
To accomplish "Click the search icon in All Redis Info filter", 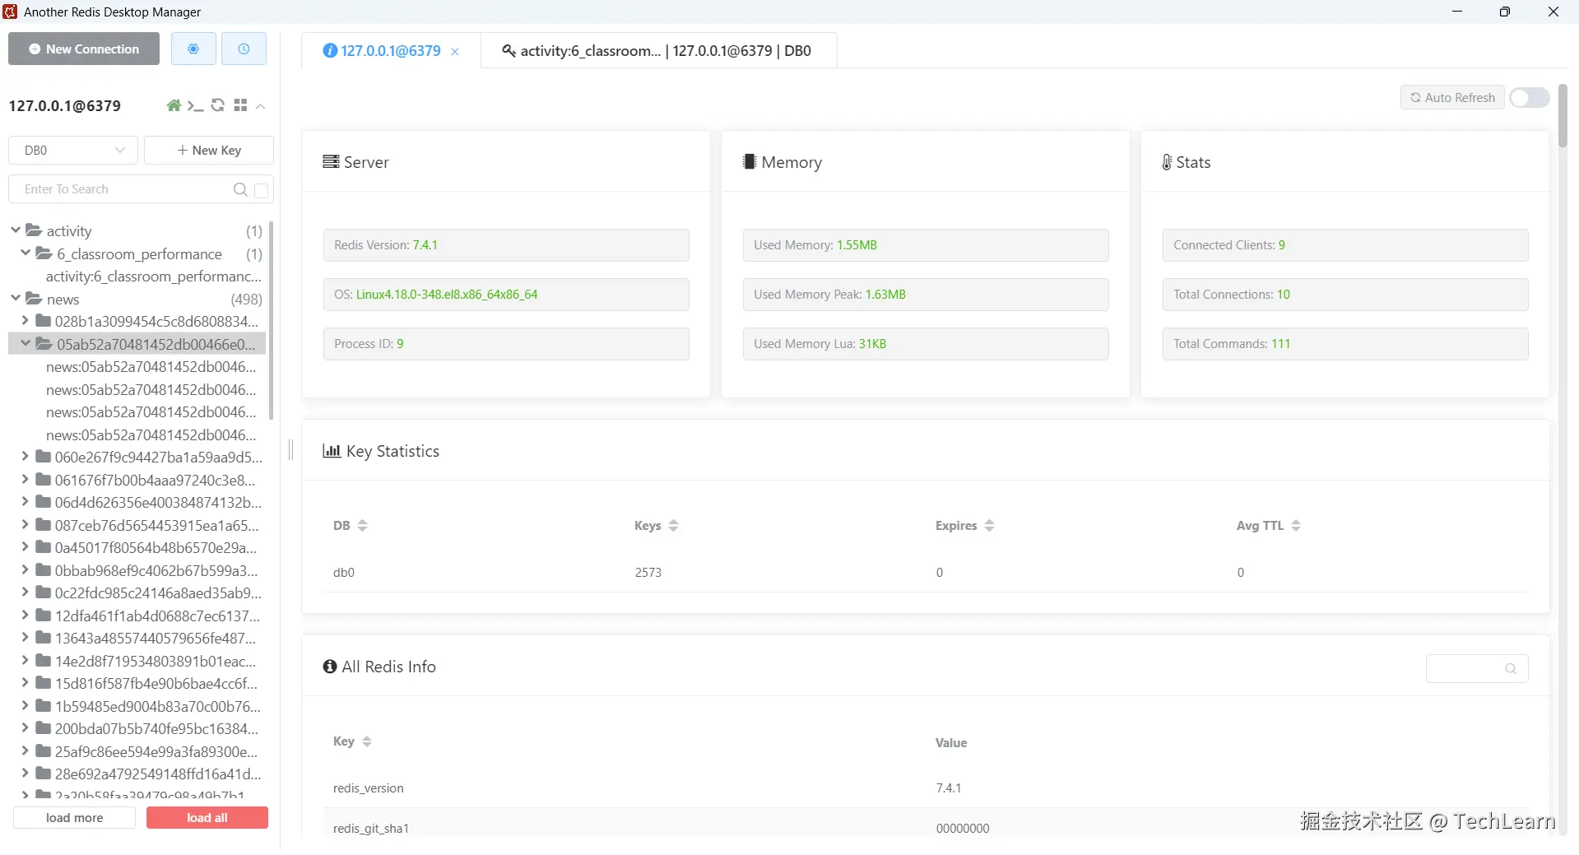I will (1511, 668).
